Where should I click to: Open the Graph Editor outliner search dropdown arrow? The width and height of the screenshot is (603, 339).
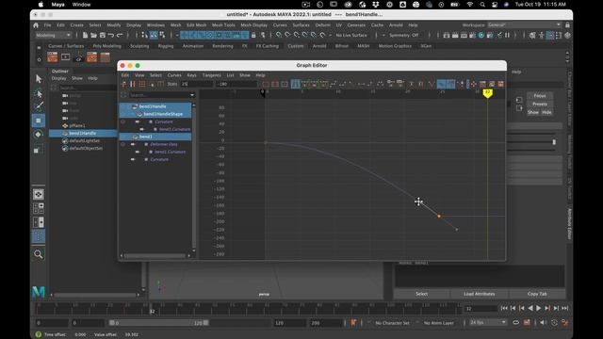(x=192, y=95)
